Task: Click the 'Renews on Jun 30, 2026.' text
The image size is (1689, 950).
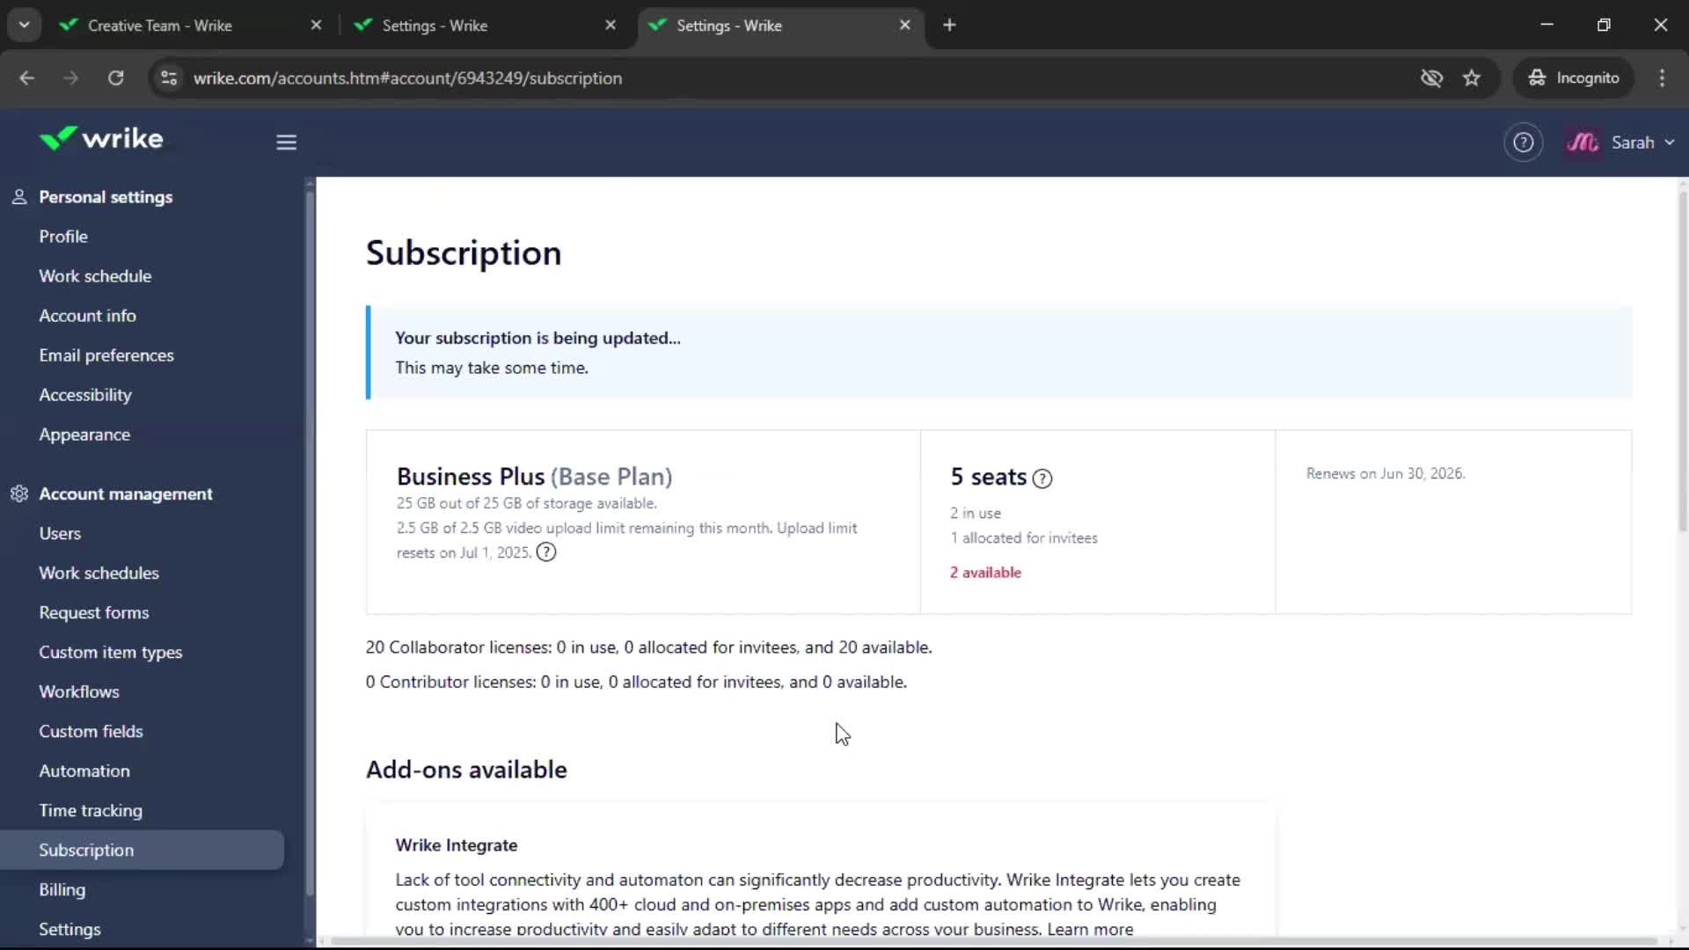Action: pos(1386,473)
